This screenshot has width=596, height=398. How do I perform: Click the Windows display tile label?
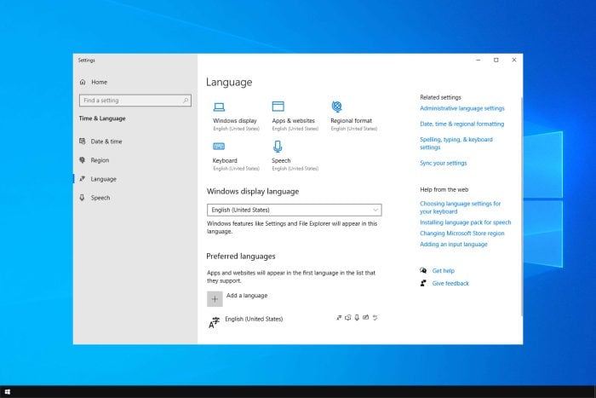[235, 121]
